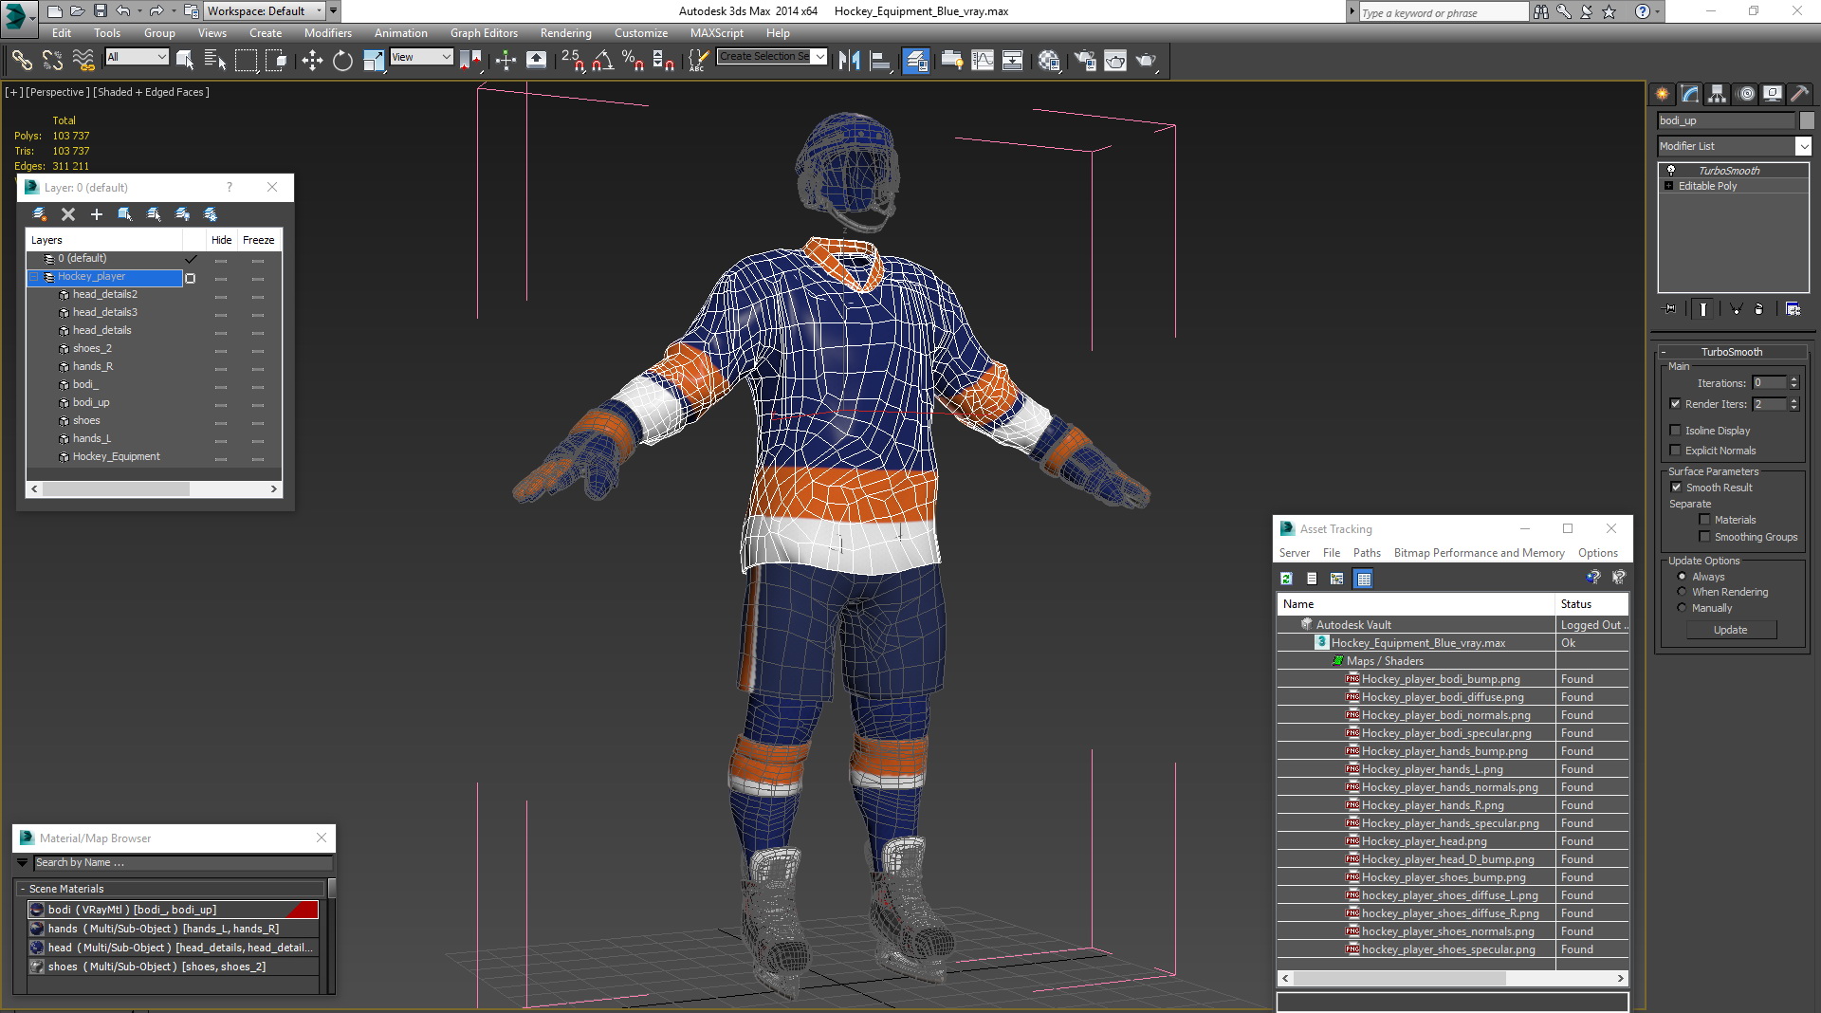The width and height of the screenshot is (1821, 1013).
Task: Activate Bind to Space Warp tool
Action: point(83,61)
